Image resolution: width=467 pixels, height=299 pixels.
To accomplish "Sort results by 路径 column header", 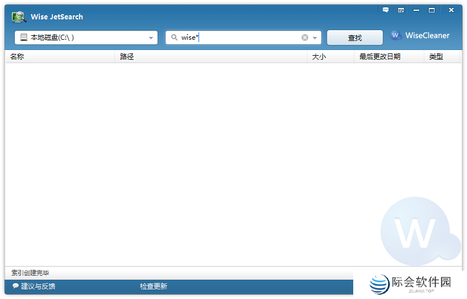I will (x=211, y=56).
